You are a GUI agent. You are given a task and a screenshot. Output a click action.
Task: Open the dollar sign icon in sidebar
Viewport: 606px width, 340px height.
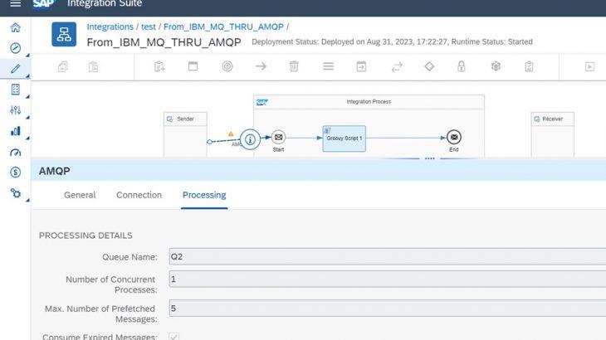point(16,172)
